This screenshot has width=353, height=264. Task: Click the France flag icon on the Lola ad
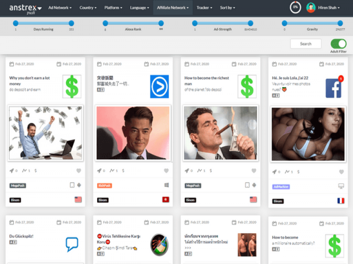coord(341,201)
